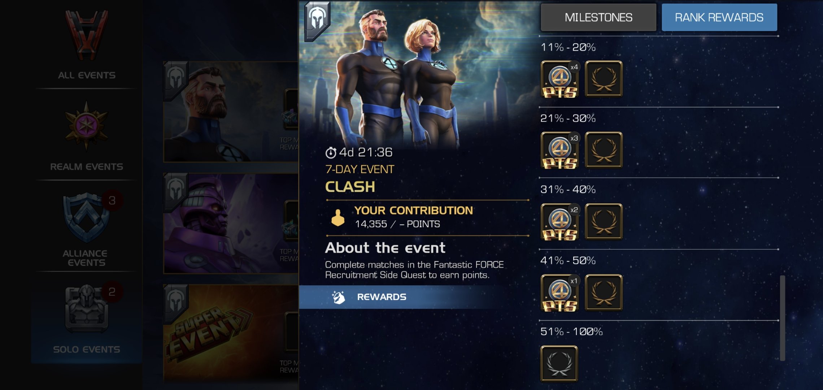
Task: Switch to the Milestones tab
Action: [x=598, y=17]
